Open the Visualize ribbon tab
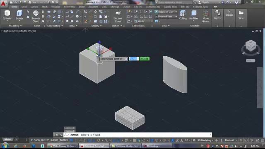Image resolution: width=265 pixels, height=149 pixels. [x=56, y=7]
